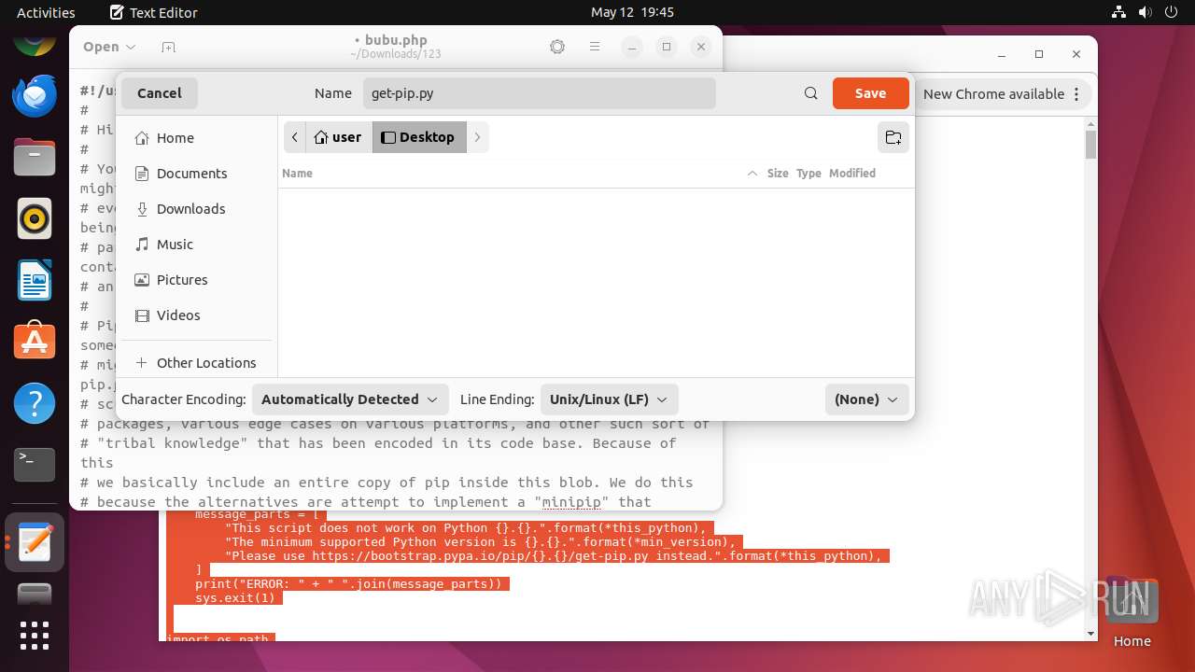Click the Chrome window vertical scrollbar
Screen dimensions: 1195x672
1091,145
